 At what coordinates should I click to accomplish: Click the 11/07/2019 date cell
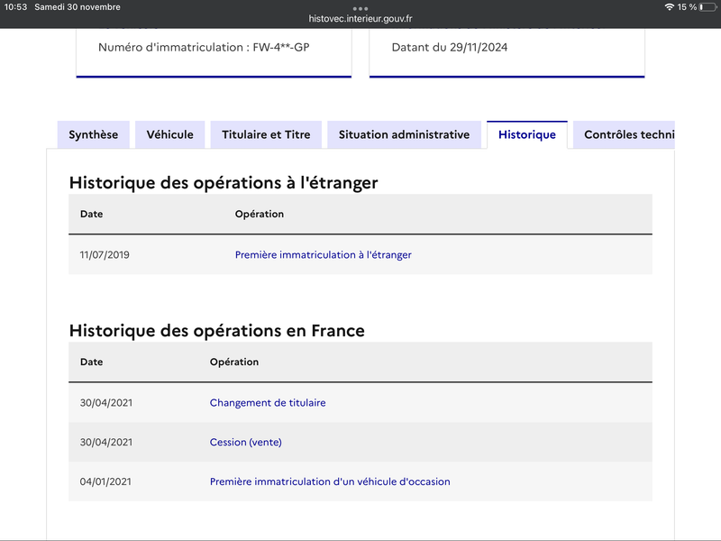(105, 255)
